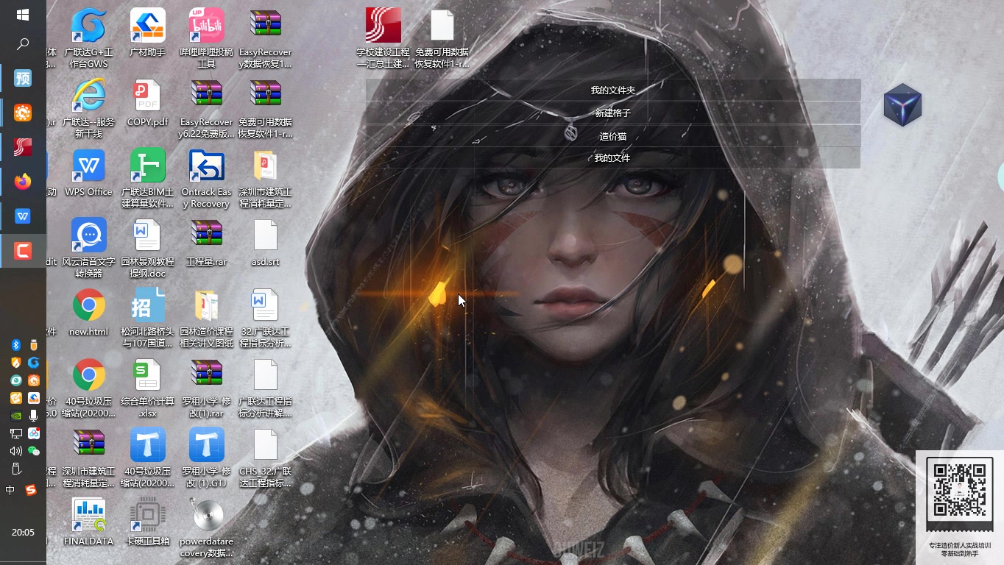Open the volume control in tray

pos(16,450)
